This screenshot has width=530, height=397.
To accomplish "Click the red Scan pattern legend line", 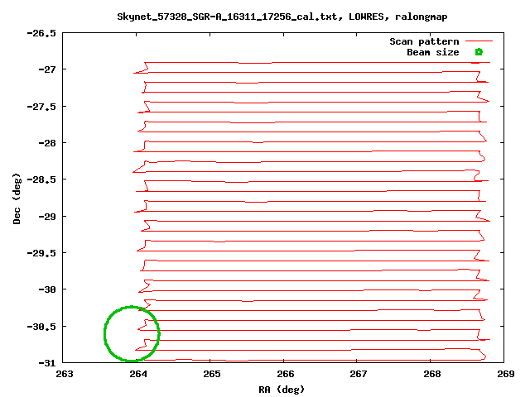I will point(479,41).
